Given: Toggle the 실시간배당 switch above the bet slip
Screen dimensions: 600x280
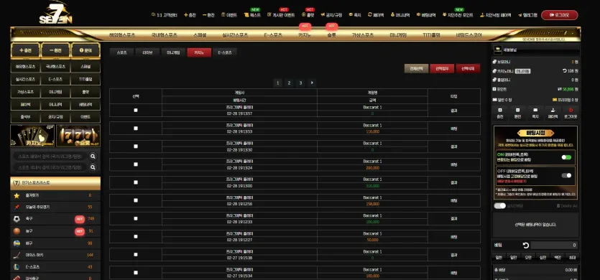Looking at the screenshot, I should [x=499, y=206].
